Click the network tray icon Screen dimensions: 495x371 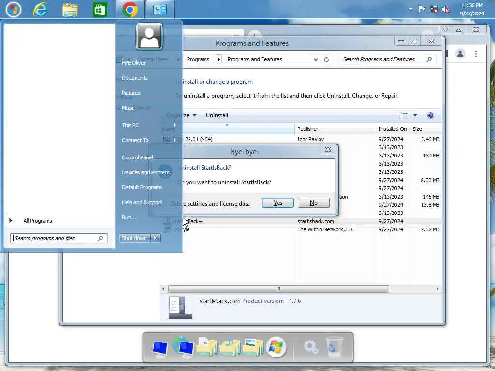pyautogui.click(x=434, y=9)
